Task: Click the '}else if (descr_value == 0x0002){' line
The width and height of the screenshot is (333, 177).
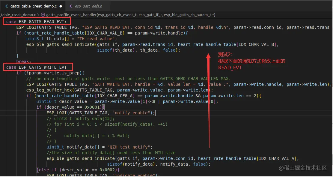Action: coord(78,170)
